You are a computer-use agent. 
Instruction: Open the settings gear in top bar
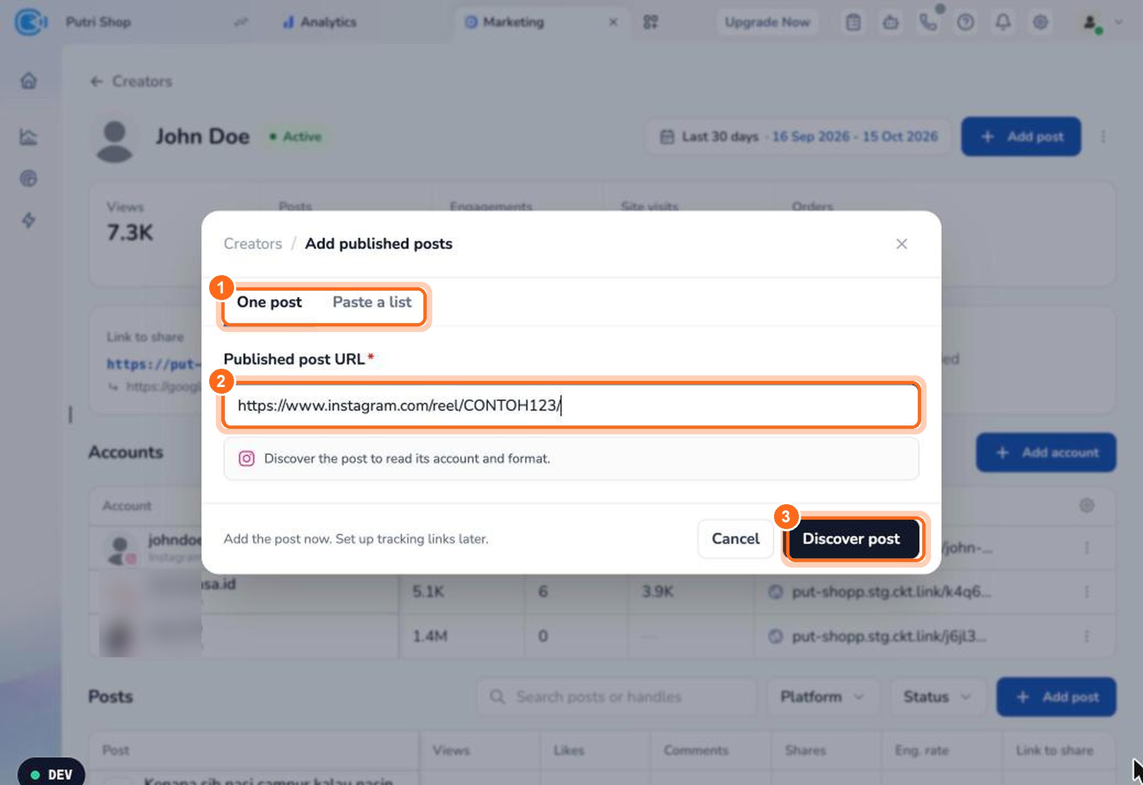(1040, 22)
